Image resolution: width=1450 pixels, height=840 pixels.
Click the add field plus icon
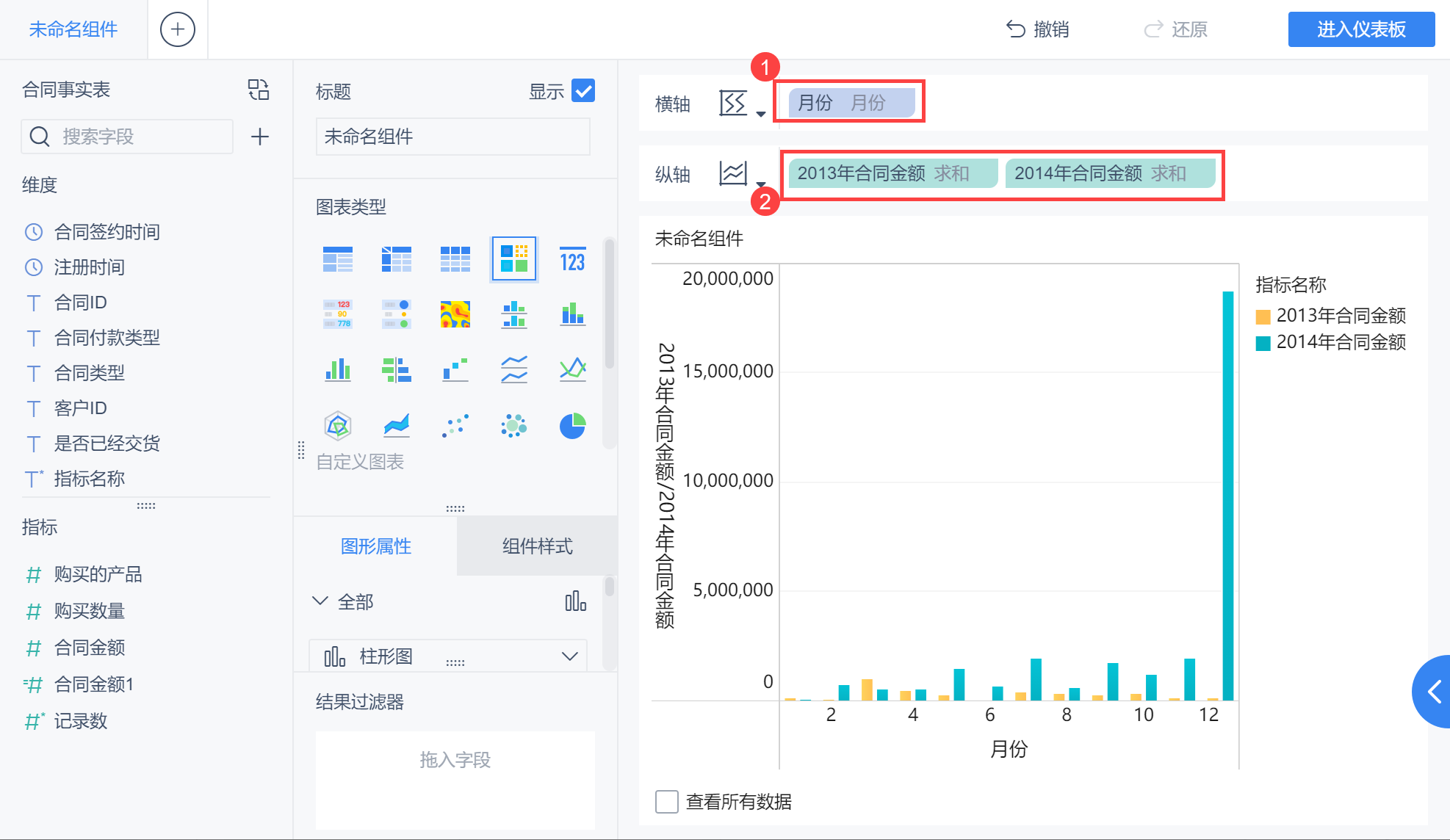tap(260, 137)
